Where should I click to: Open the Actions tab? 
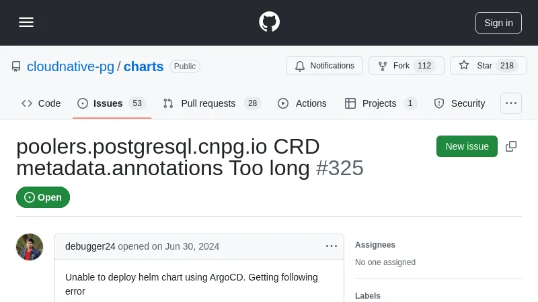coord(302,103)
